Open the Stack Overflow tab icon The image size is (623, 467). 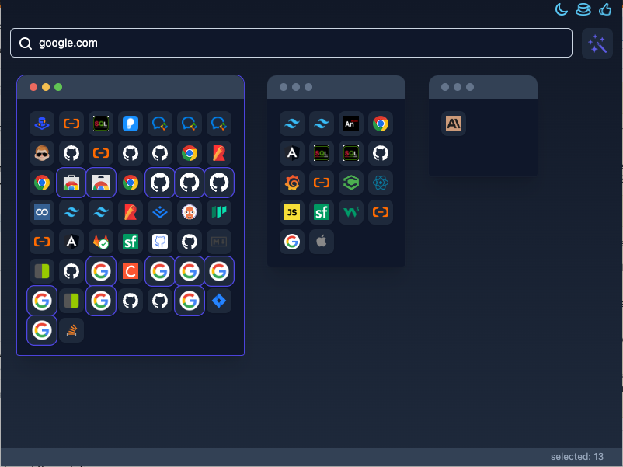(71, 330)
